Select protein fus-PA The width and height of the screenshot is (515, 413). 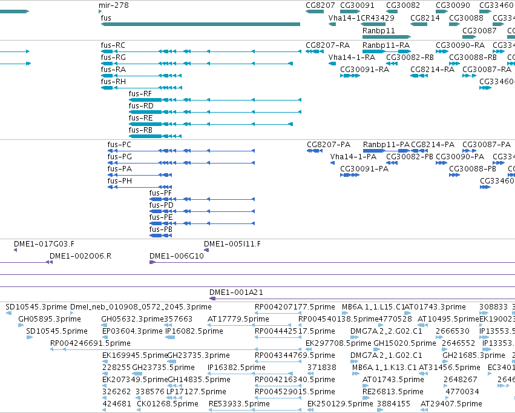click(x=140, y=175)
